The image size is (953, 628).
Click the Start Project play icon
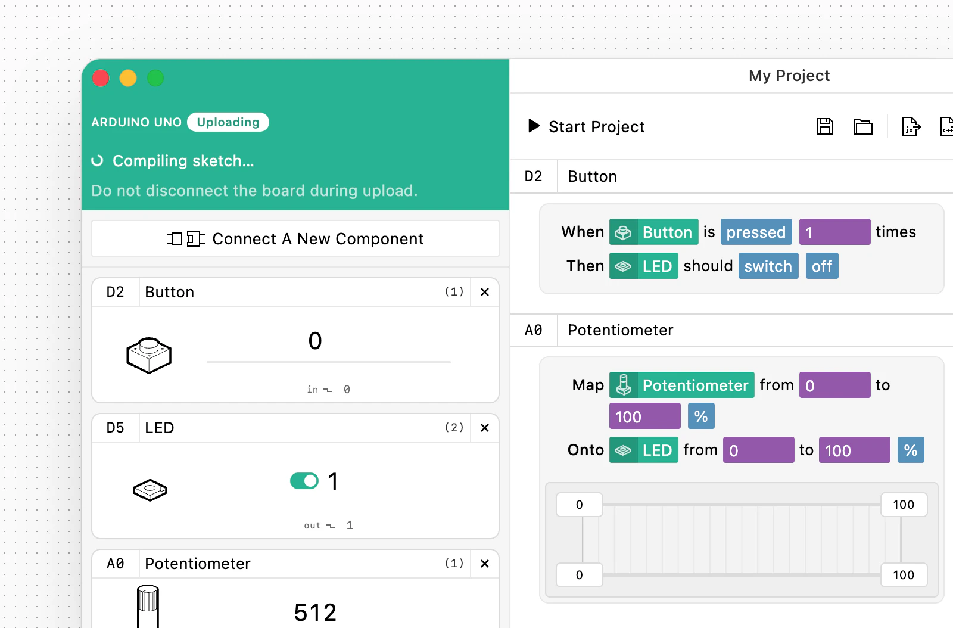point(534,126)
